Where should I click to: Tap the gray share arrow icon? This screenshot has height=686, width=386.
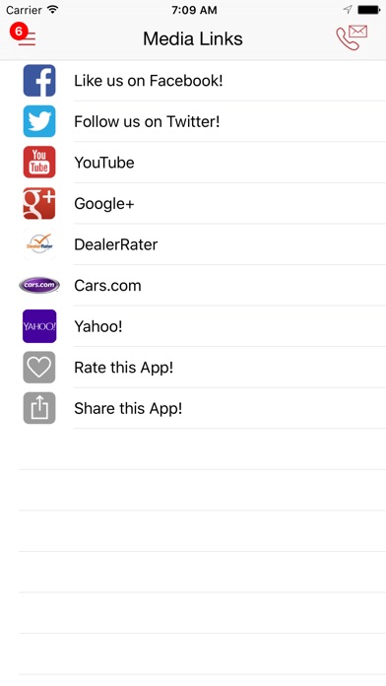pos(39,408)
